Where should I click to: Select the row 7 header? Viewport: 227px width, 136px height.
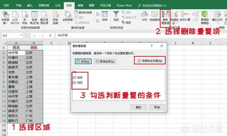pos(4,77)
